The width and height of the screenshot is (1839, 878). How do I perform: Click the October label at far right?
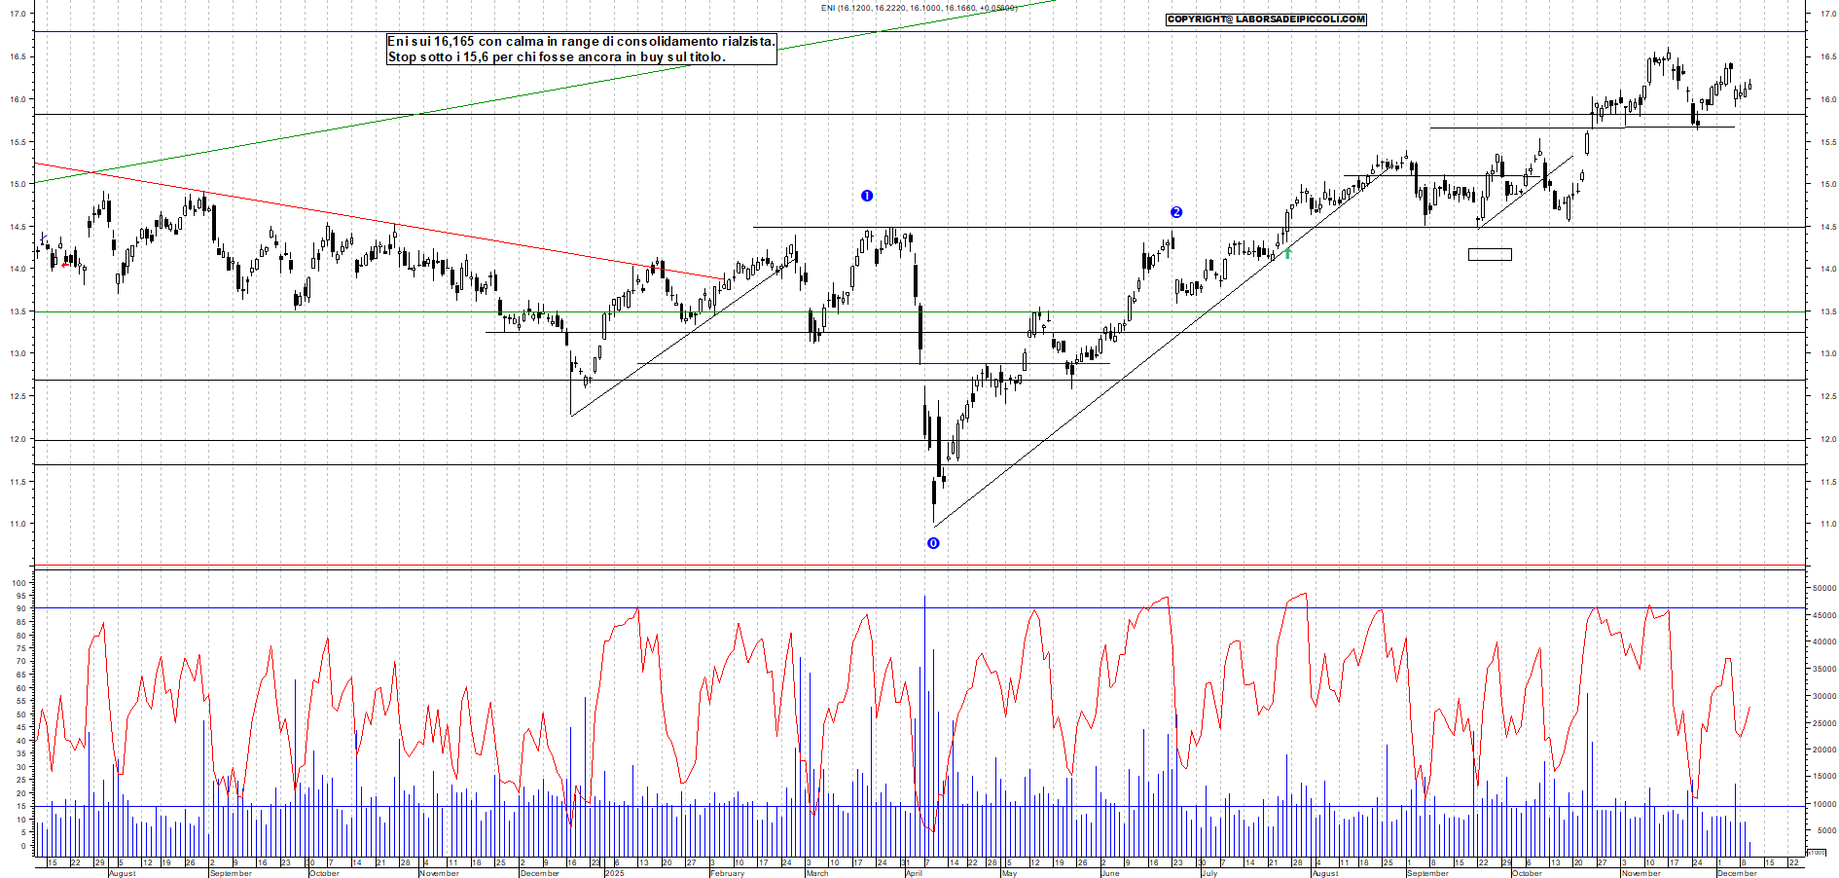1526,873
